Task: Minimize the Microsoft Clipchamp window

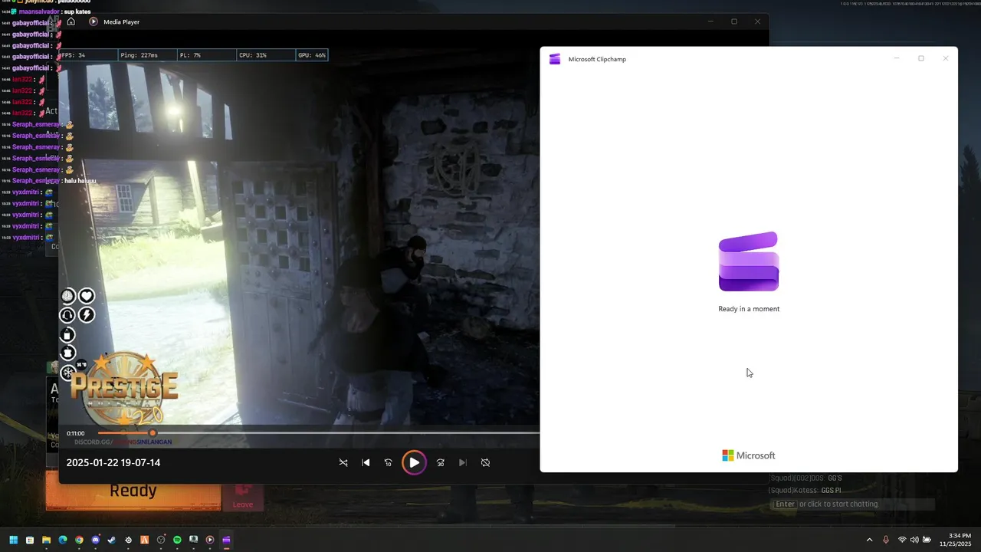Action: tap(896, 58)
